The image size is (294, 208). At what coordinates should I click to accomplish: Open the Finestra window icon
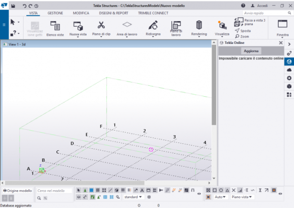(x=282, y=24)
